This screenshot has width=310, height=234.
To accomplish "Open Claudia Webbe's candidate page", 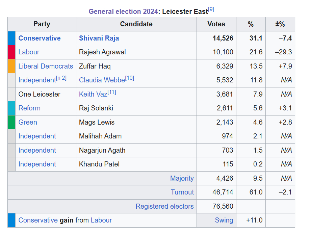I will tap(101, 80).
